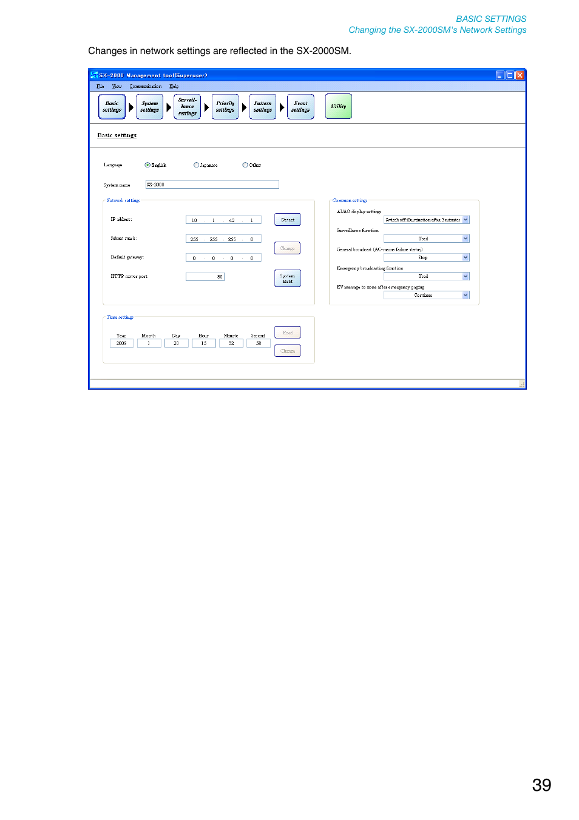Image resolution: width=579 pixels, height=820 pixels.
Task: Click the Second field in Time settings
Action: coord(259,344)
